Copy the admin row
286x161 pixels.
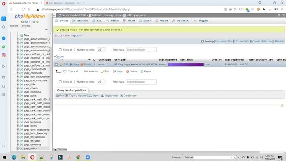pos(75,64)
